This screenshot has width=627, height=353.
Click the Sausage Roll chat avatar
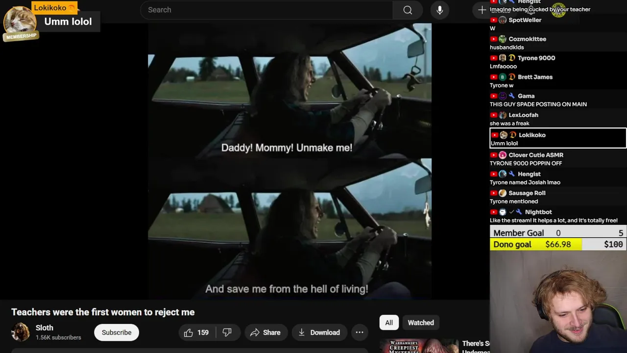pyautogui.click(x=502, y=193)
